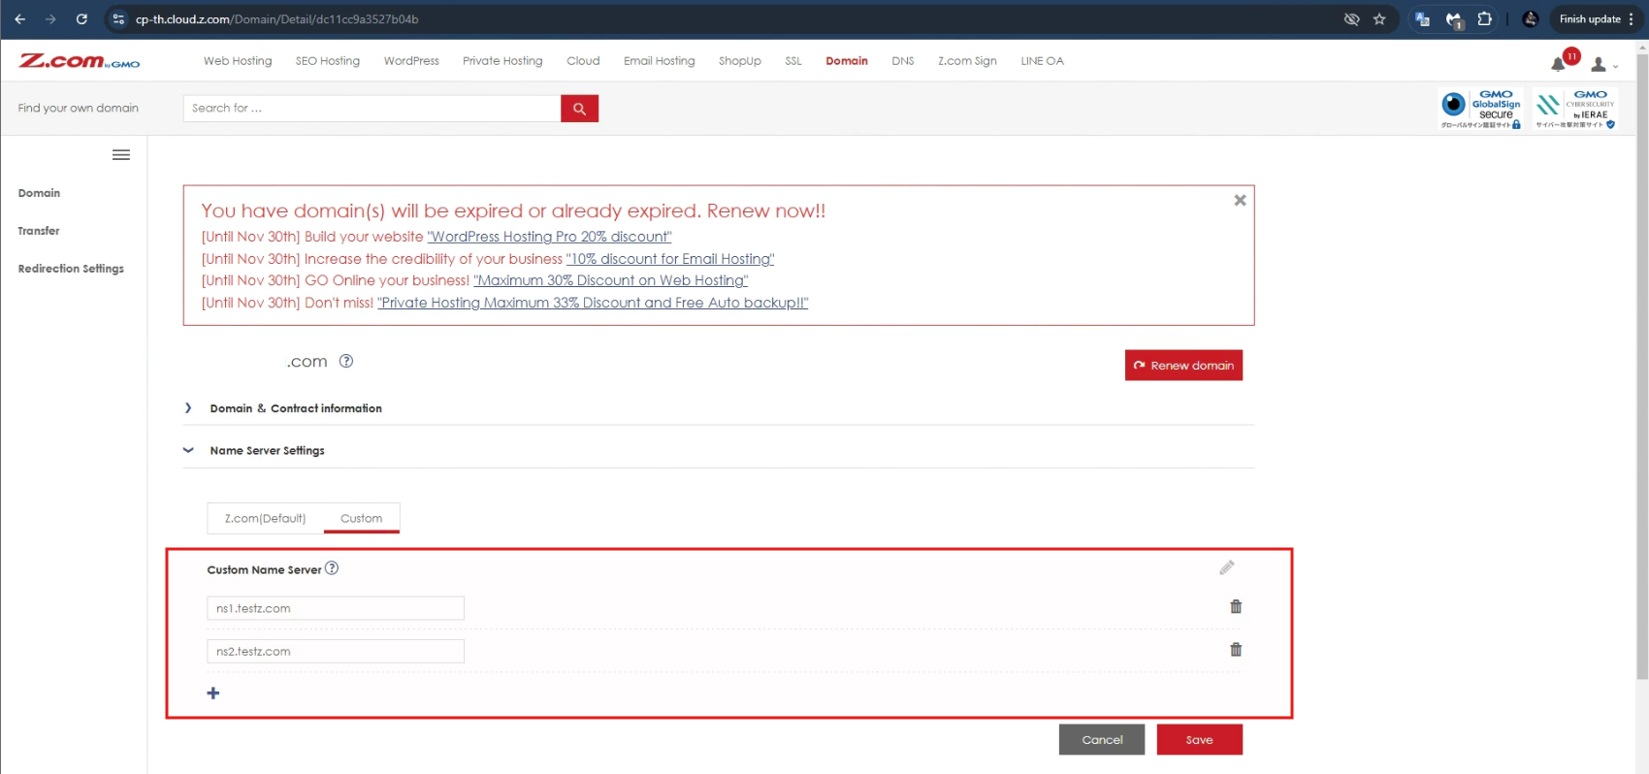Open the Cloud menu
Viewport: 1649px width, 774px height.
pyautogui.click(x=583, y=61)
